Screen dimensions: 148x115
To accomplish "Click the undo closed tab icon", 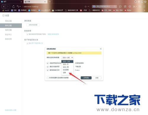I will click(18, 7).
